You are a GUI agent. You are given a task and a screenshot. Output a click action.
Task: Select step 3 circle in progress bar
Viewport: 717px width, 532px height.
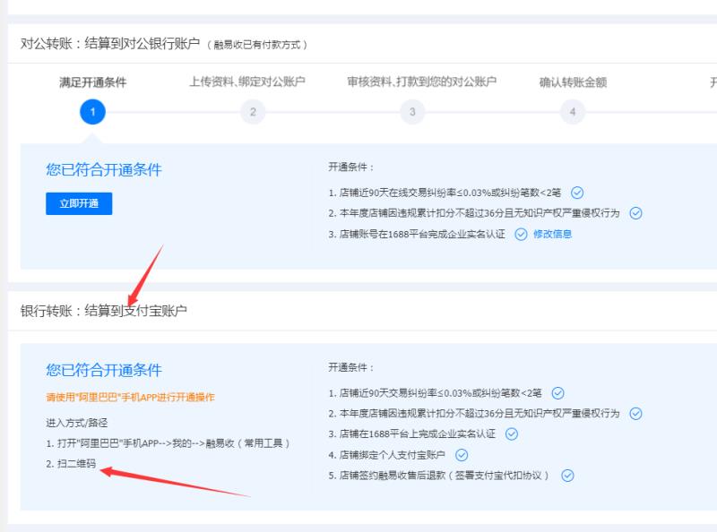[412, 112]
